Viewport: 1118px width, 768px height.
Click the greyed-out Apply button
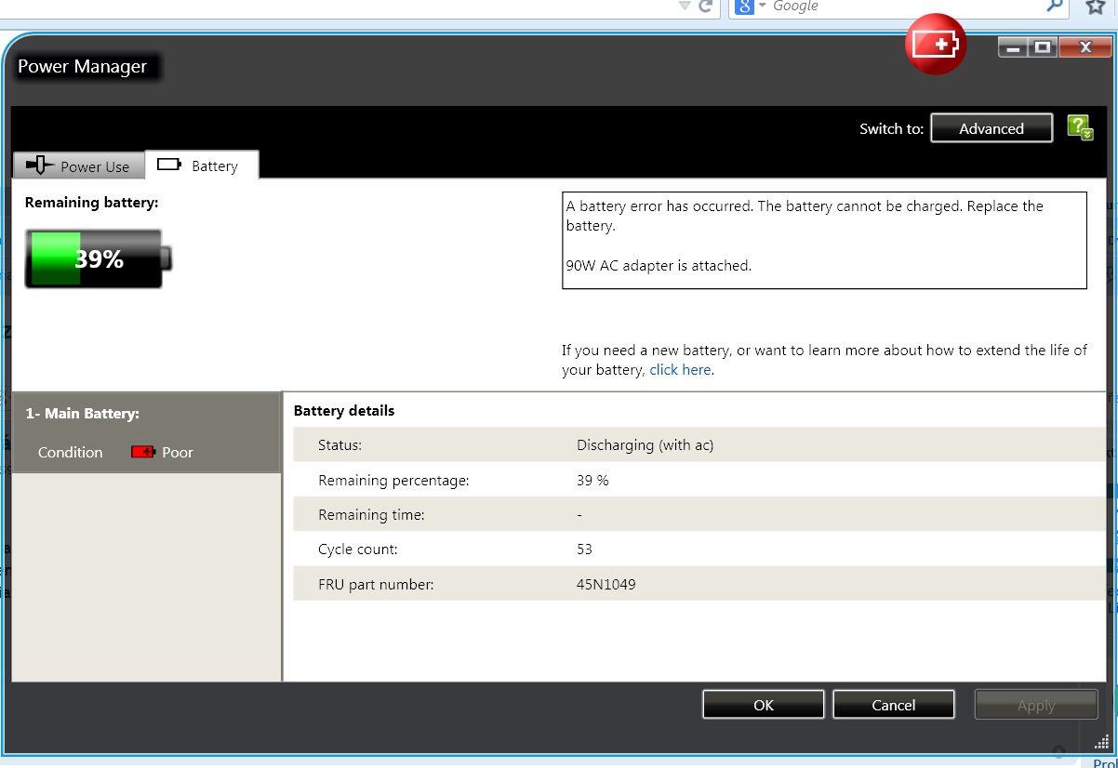pos(1036,705)
